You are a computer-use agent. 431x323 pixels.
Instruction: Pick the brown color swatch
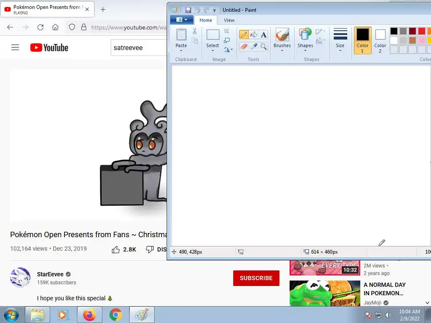click(x=412, y=40)
